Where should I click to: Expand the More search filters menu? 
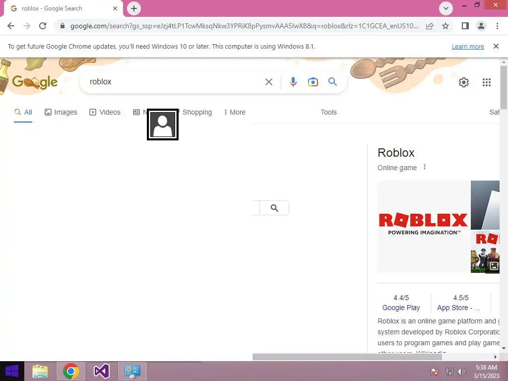click(x=235, y=112)
